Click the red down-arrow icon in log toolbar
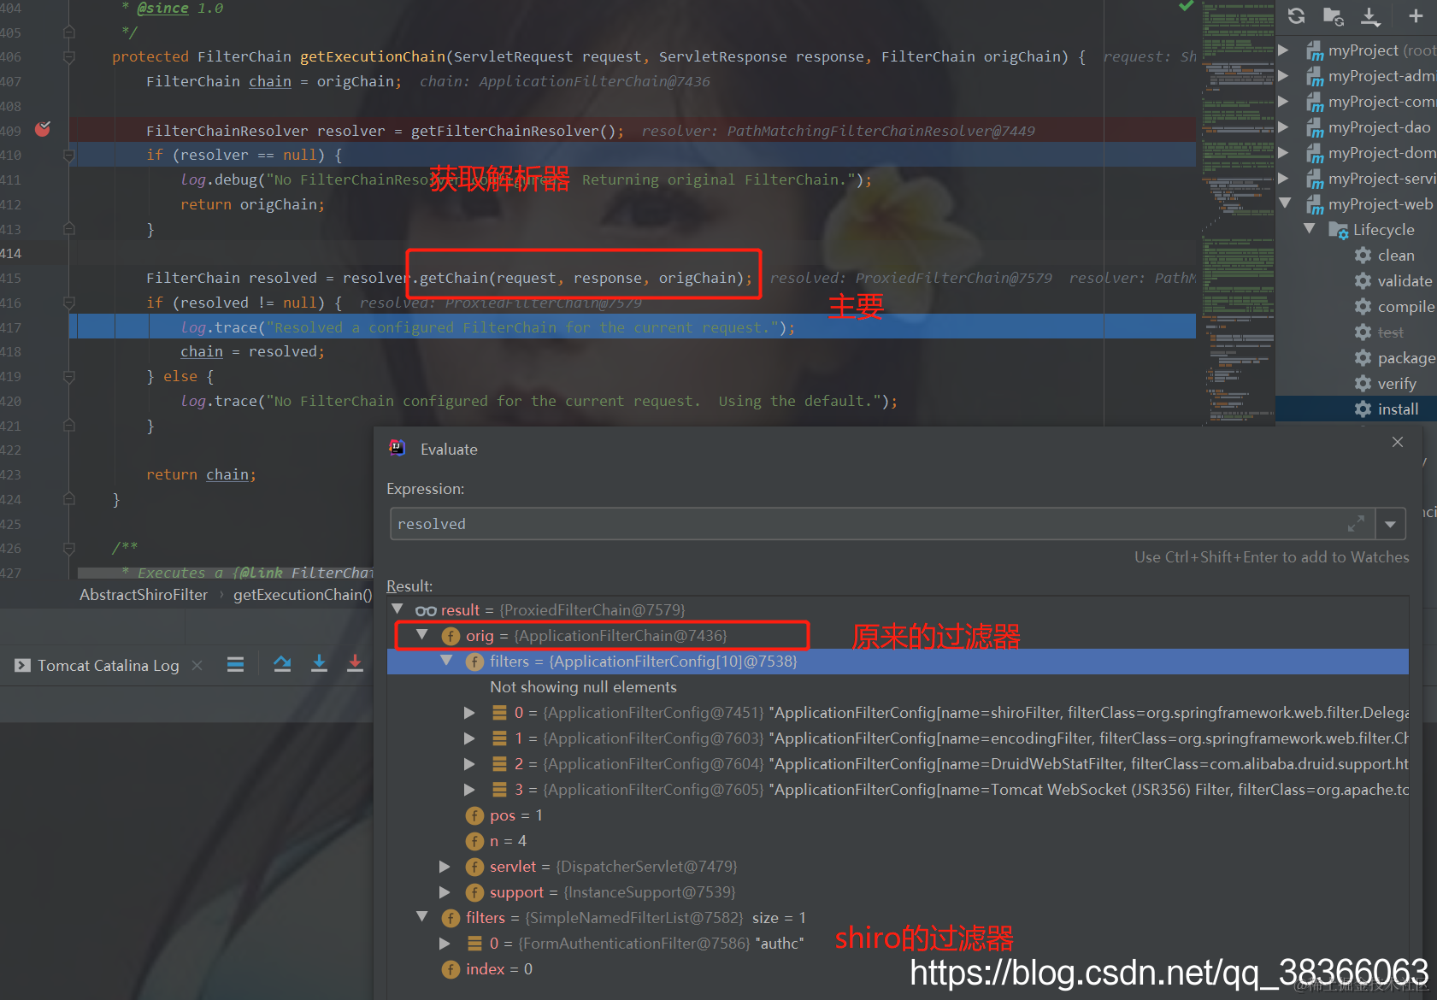Image resolution: width=1437 pixels, height=1000 pixels. pos(355,664)
